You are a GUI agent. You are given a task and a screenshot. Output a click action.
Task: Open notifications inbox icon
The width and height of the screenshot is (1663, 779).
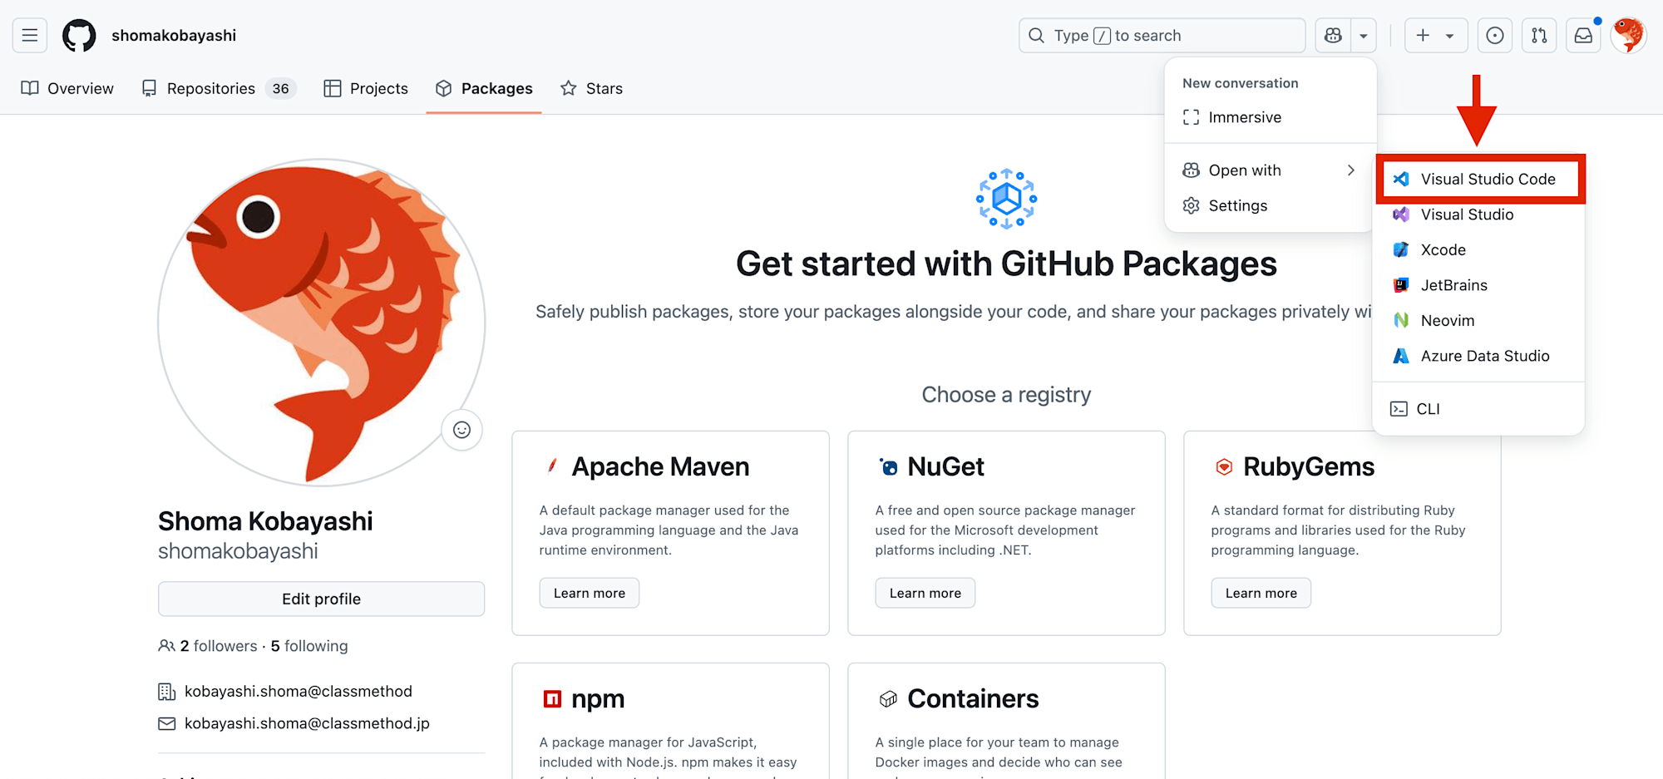click(x=1583, y=35)
